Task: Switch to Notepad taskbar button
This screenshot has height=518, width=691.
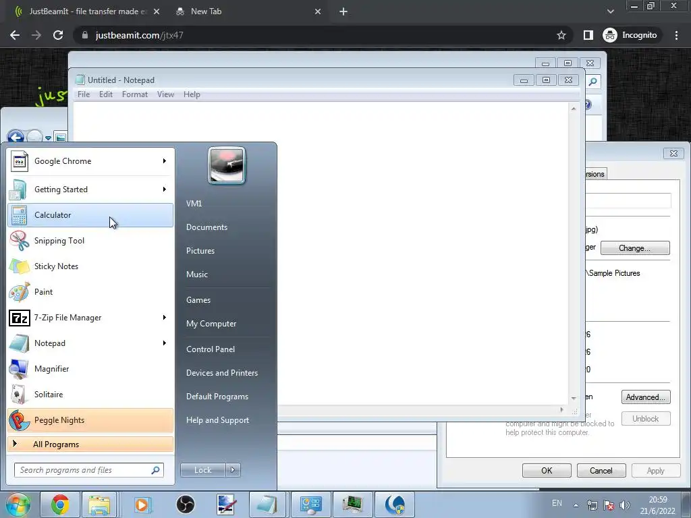Action: point(267,505)
